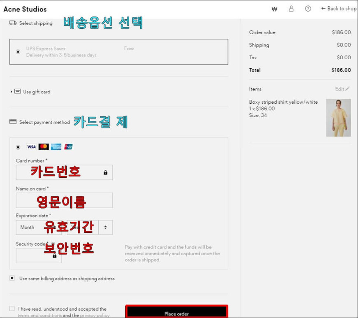The image size is (358, 318).
Task: Open the terms and conditions link
Action: tap(40, 315)
